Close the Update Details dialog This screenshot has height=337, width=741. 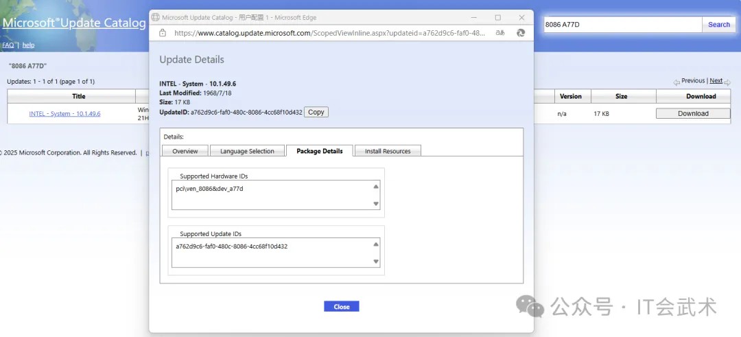tap(341, 306)
